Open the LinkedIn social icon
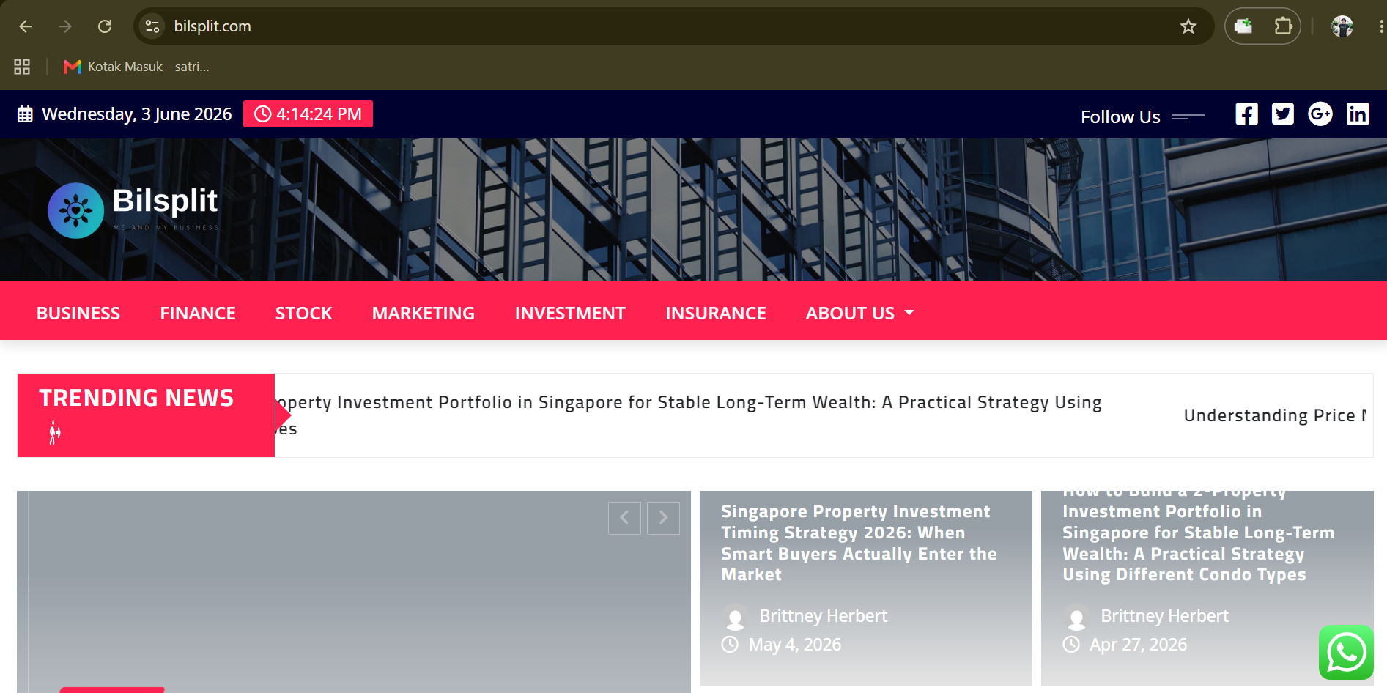 [x=1358, y=114]
